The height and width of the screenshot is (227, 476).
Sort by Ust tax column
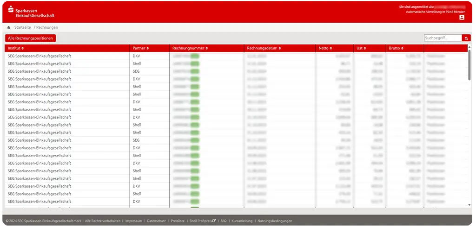[x=361, y=48]
